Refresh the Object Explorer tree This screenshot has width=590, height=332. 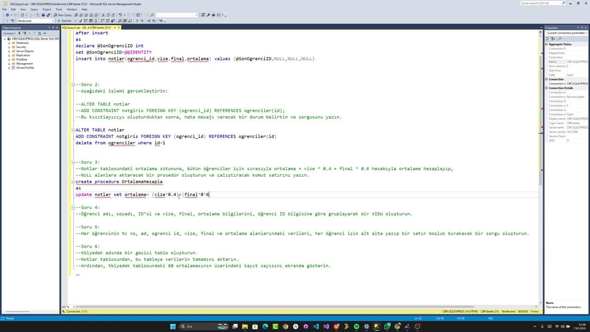tap(40, 33)
